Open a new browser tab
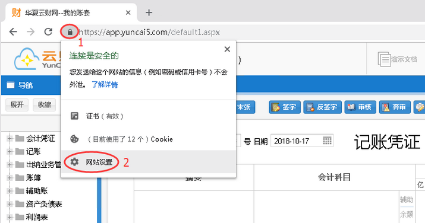 pyautogui.click(x=149, y=12)
